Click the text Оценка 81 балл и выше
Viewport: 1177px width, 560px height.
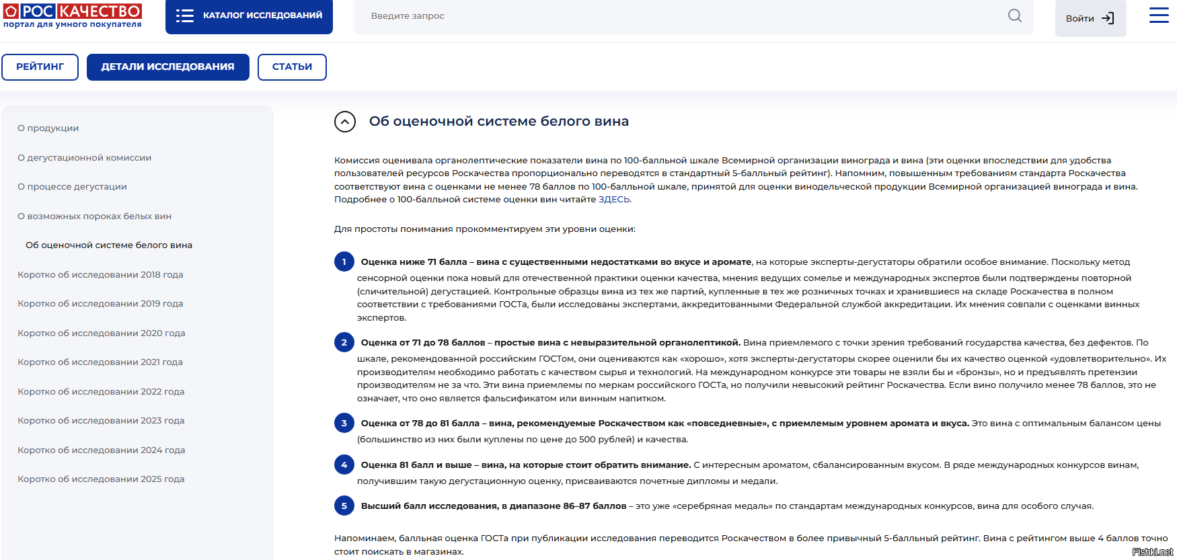[416, 465]
